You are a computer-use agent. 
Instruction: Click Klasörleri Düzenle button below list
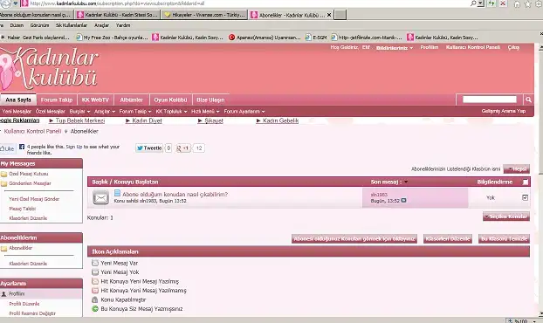click(448, 239)
